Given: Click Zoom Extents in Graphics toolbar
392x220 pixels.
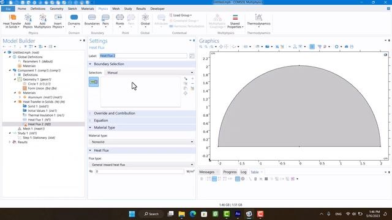Looking at the screenshot, I should 221,46.
